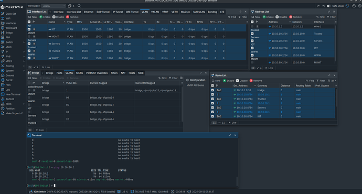Expand the System submenu arrow in sidebar
The height and width of the screenshot is (194, 362).
click(24, 71)
